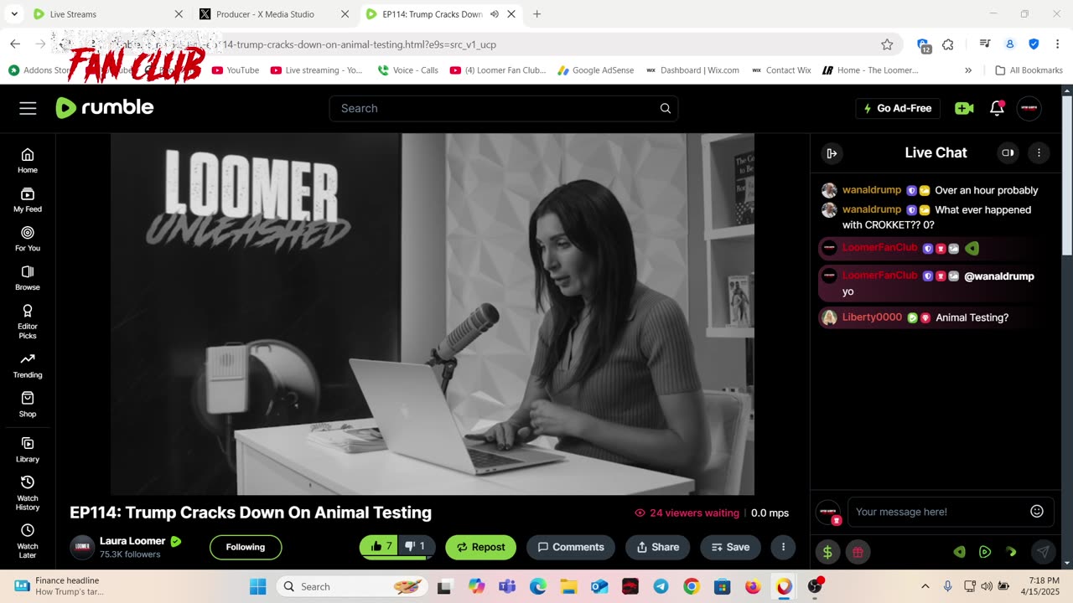Screen dimensions: 1073x603
Task: Open the emoji picker in chat
Action: pos(1037,511)
